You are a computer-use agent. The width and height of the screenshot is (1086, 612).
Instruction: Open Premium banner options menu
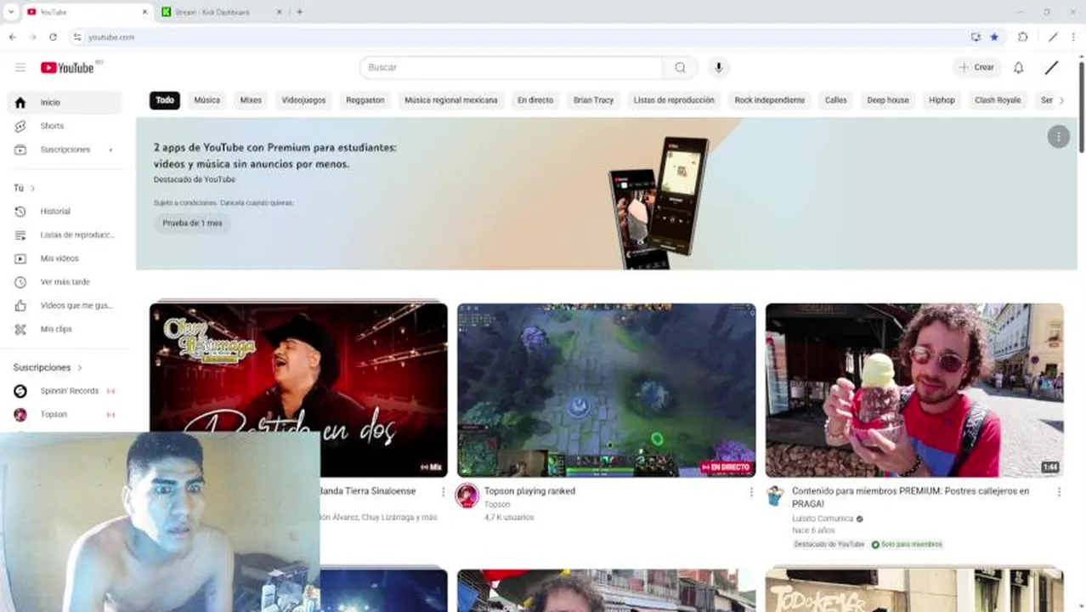(1058, 136)
